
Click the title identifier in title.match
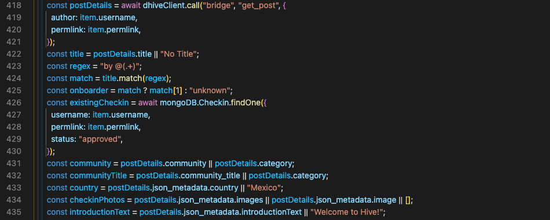click(109, 78)
